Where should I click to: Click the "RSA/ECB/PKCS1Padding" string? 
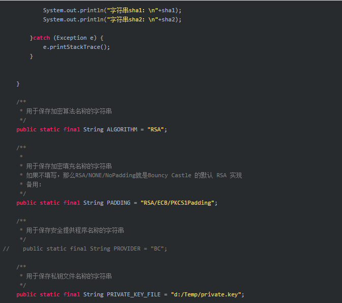point(177,203)
